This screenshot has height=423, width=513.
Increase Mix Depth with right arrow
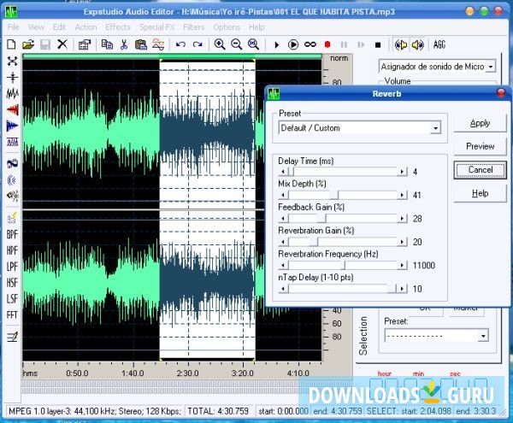pos(402,195)
